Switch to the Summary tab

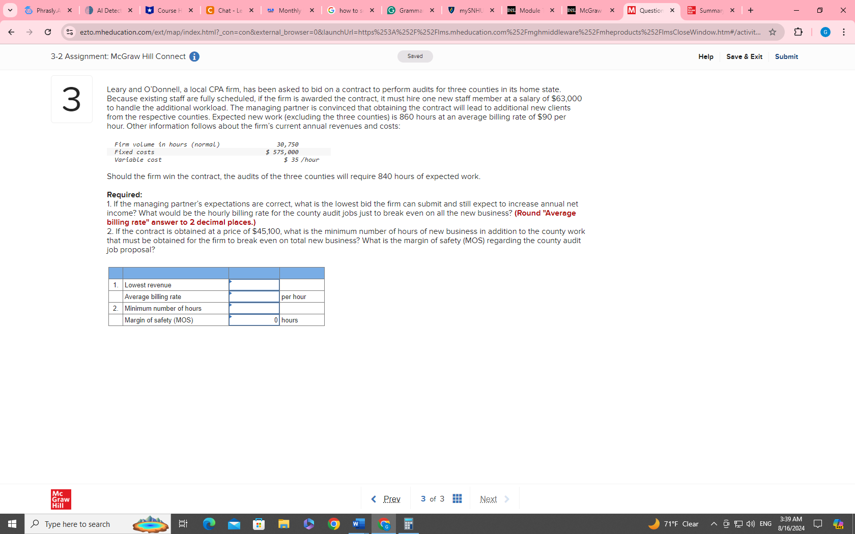(711, 10)
